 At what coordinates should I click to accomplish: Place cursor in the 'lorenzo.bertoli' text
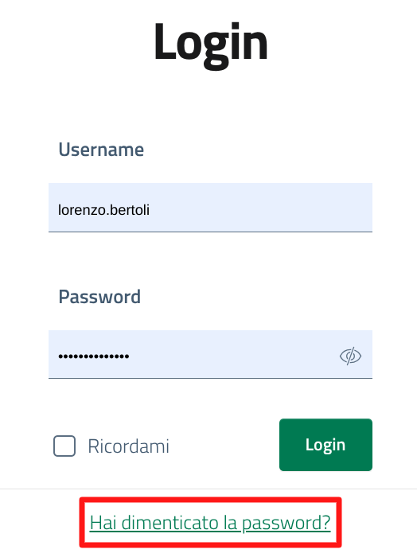tap(103, 210)
